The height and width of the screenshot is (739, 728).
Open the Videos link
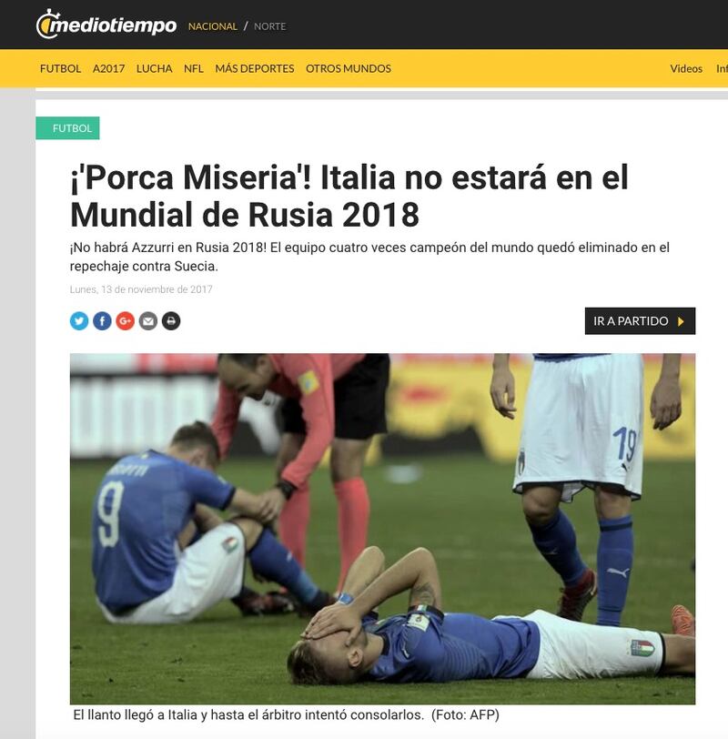(x=686, y=68)
